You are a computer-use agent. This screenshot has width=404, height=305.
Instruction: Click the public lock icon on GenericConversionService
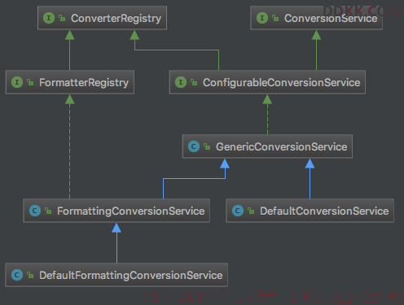(x=207, y=146)
